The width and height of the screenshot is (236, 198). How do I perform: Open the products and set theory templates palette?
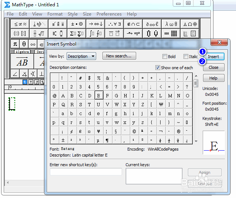pyautogui.click(x=152, y=33)
